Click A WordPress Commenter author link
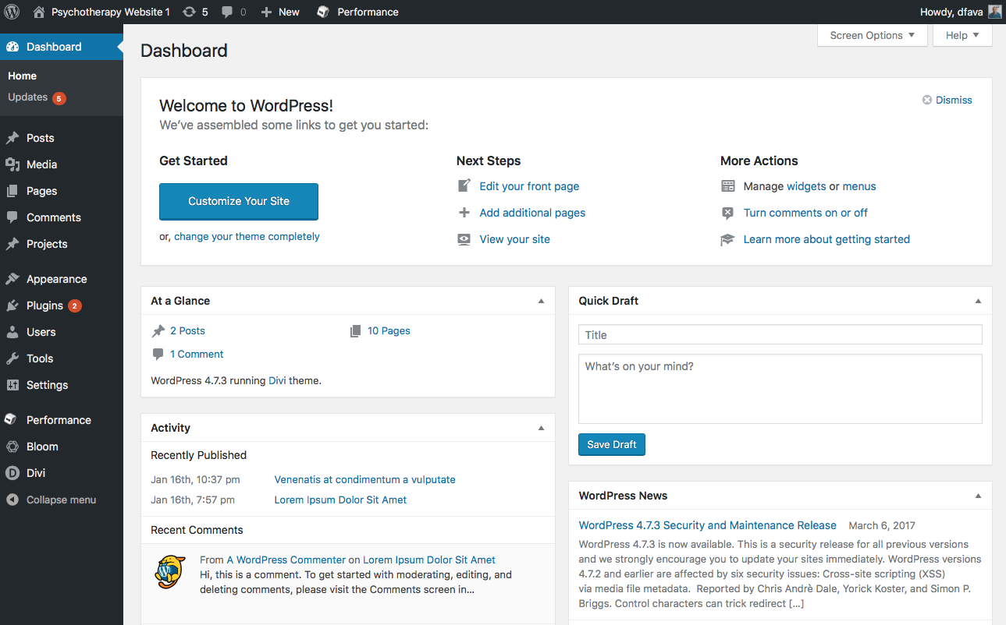Image resolution: width=1006 pixels, height=625 pixels. (x=286, y=560)
